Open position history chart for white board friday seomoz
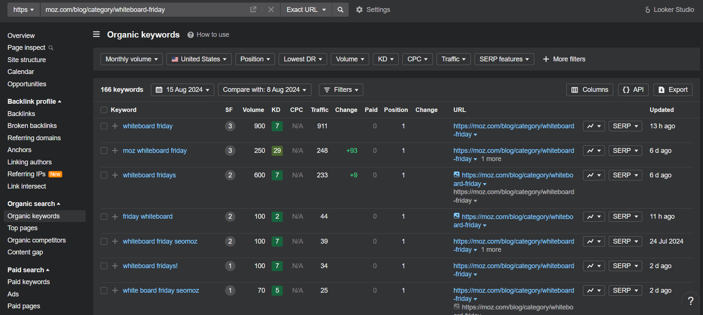The image size is (703, 315). (594, 290)
